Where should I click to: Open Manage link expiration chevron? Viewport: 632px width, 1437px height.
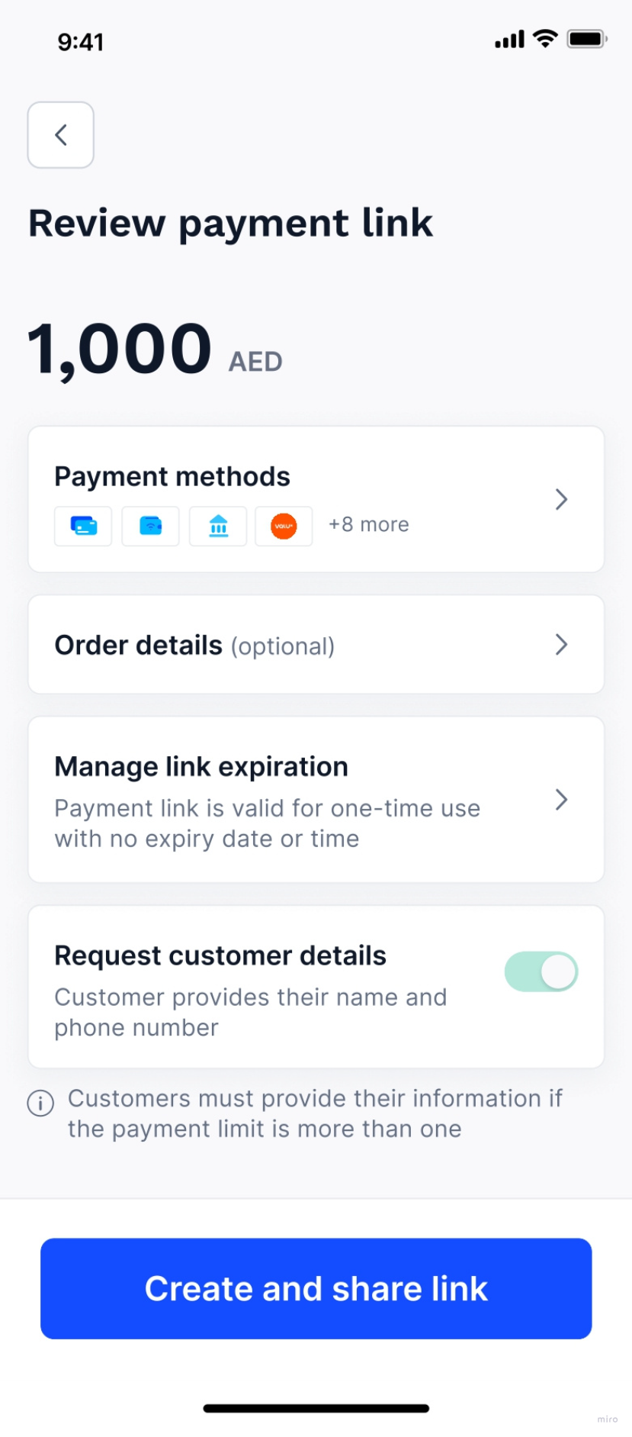click(562, 800)
